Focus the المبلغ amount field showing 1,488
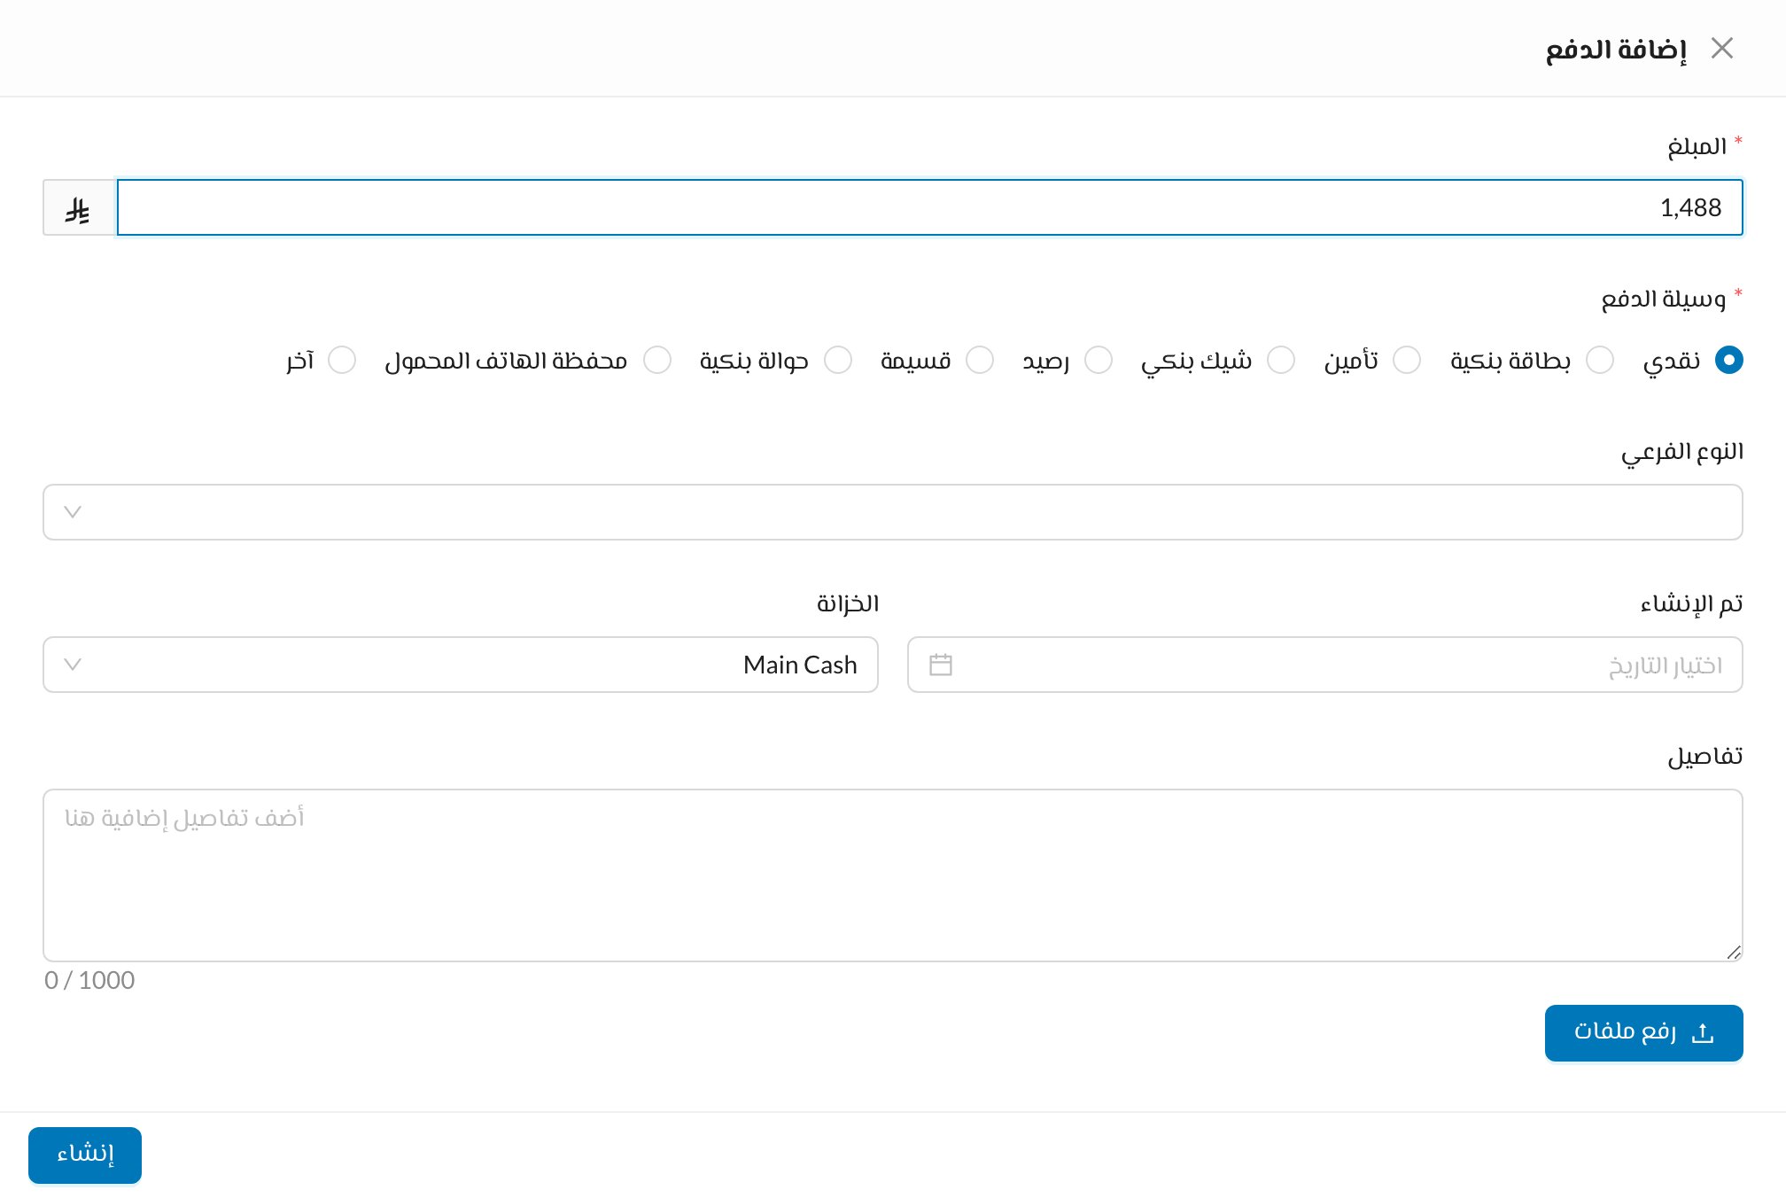This screenshot has height=1198, width=1786. (930, 207)
